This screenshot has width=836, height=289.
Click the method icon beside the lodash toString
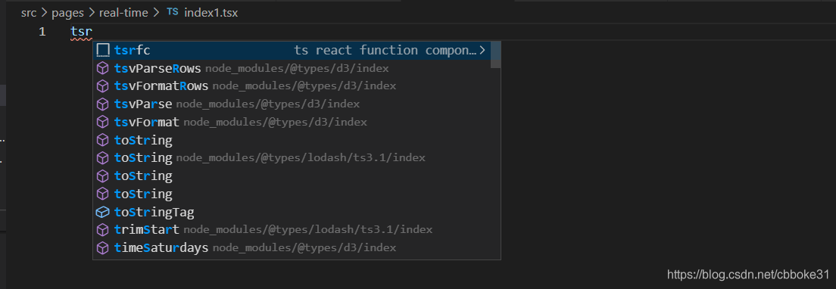click(x=103, y=158)
